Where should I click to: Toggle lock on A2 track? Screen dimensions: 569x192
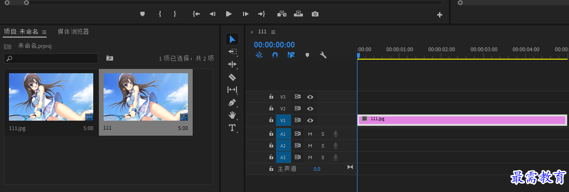(271, 146)
